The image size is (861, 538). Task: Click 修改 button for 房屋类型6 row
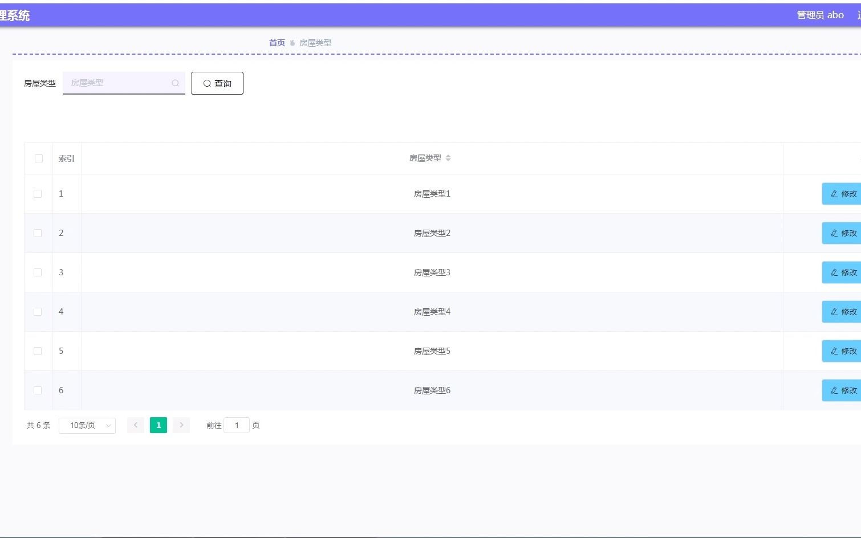pos(842,390)
